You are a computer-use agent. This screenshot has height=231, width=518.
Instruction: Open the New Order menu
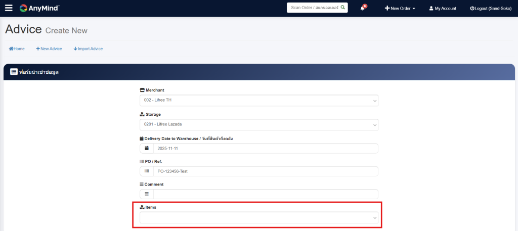(400, 9)
